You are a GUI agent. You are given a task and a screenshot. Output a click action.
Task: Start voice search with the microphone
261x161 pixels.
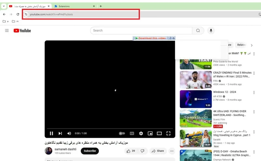tap(211, 31)
